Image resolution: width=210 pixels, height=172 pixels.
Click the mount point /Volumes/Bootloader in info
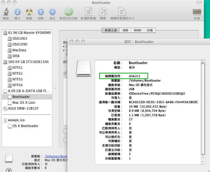pos(145,80)
